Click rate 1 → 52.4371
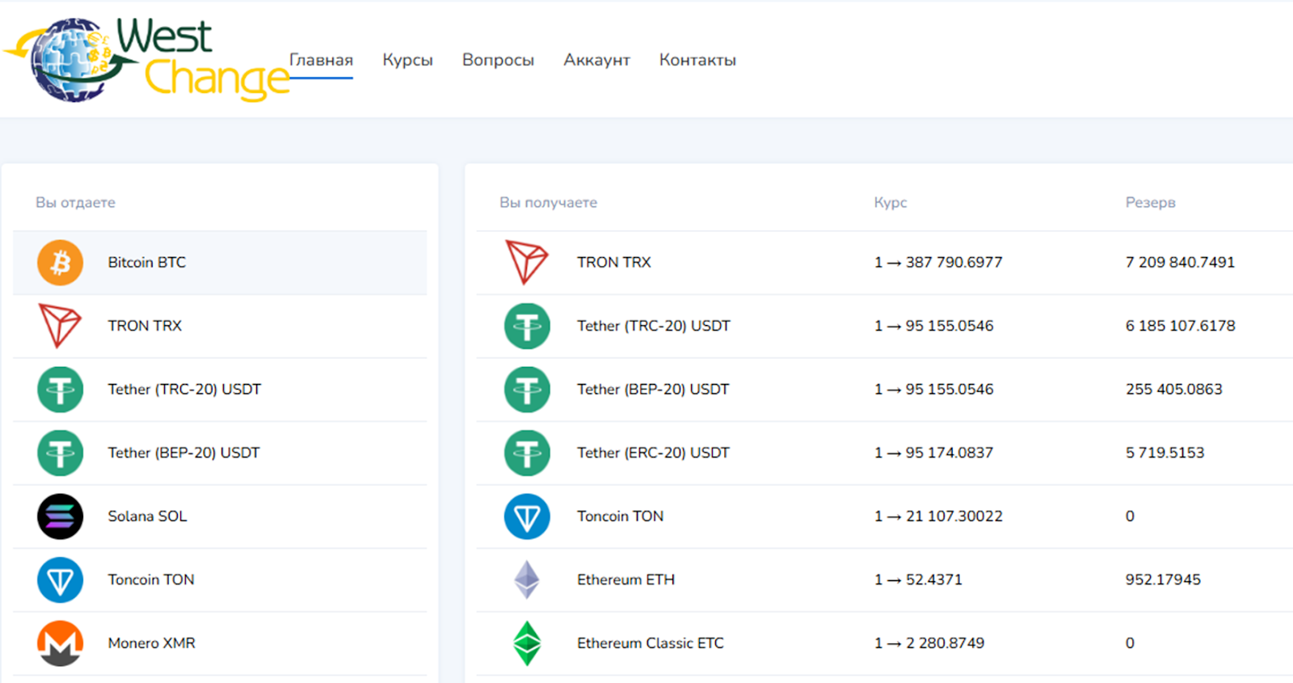This screenshot has width=1293, height=683. click(918, 580)
